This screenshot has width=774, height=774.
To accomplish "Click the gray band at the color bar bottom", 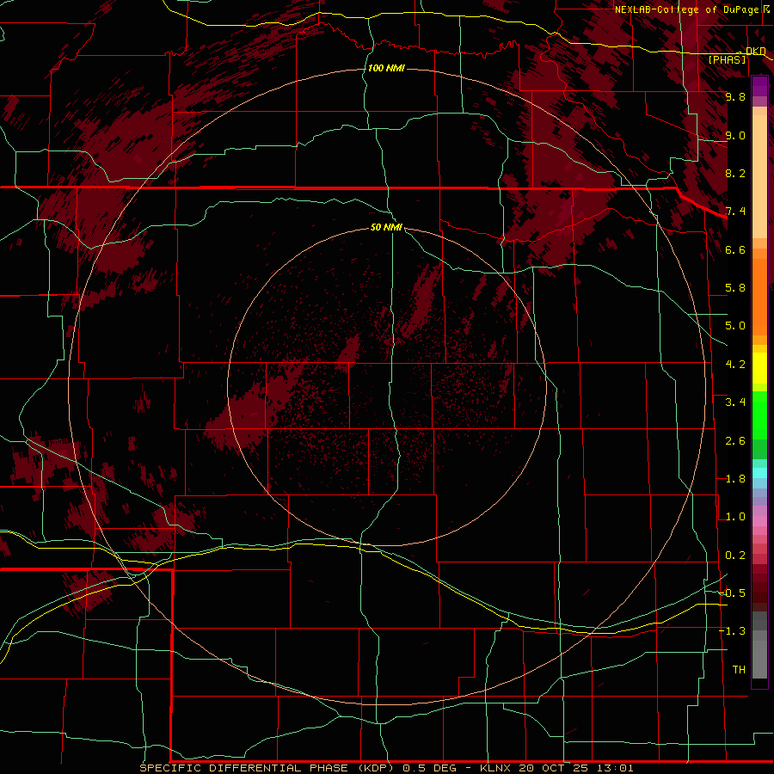I will tap(759, 644).
